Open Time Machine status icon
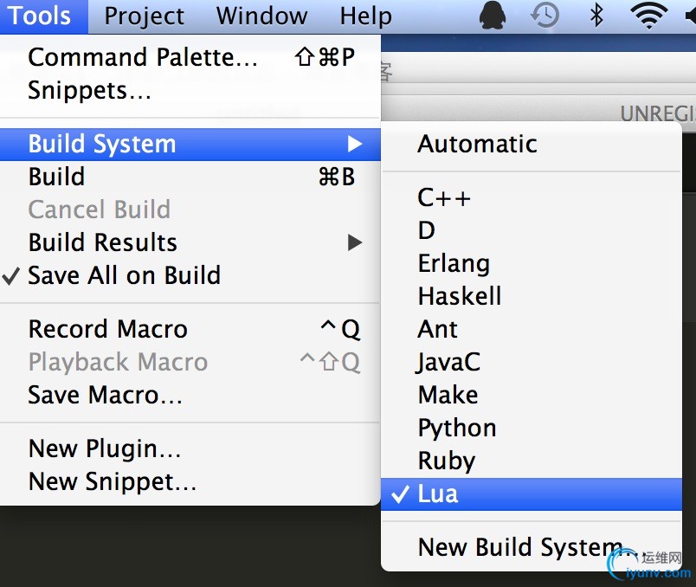 [545, 16]
